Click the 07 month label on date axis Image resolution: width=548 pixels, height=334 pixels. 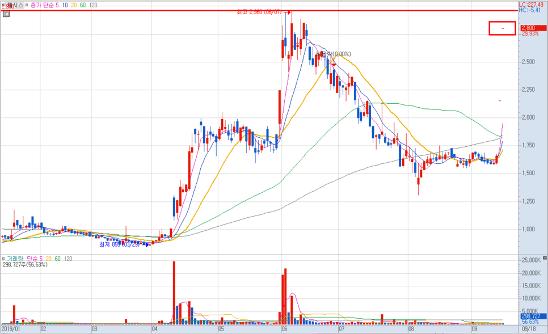coord(341,329)
